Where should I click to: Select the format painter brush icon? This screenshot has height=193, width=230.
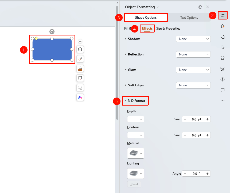pos(80,59)
